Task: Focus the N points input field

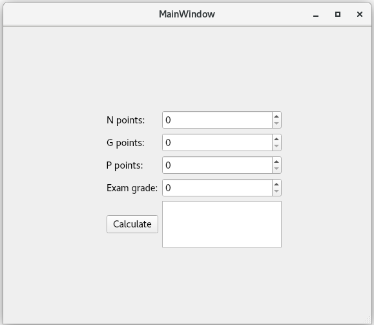Action: [217, 120]
